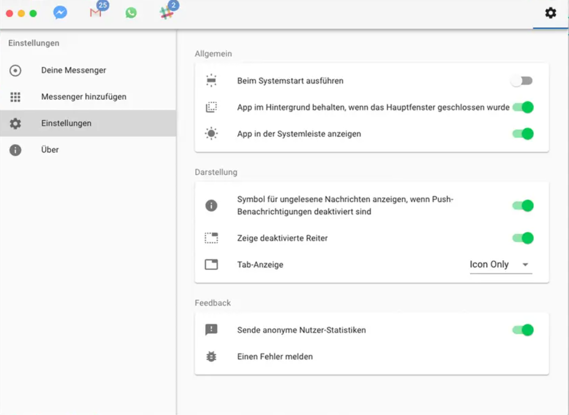The height and width of the screenshot is (415, 569).
Task: Open the Gmail tab with 25 badge
Action: [96, 13]
